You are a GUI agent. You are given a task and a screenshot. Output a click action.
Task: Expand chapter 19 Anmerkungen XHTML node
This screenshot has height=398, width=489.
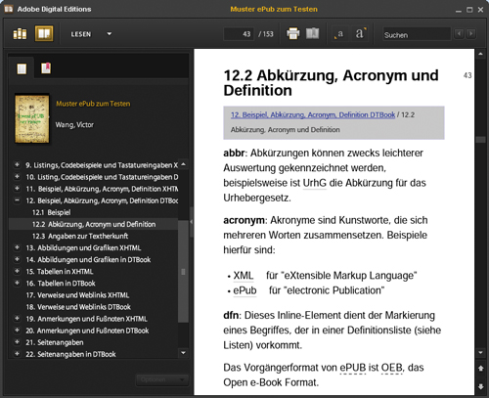pyautogui.click(x=17, y=318)
